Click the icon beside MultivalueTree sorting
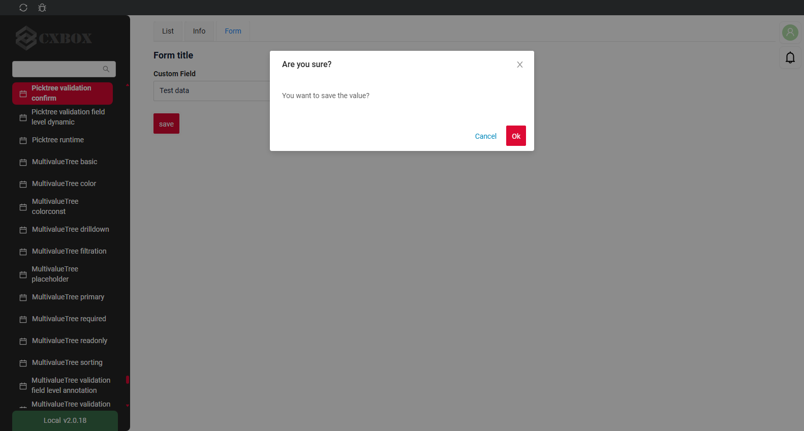The height and width of the screenshot is (431, 804). 23,363
